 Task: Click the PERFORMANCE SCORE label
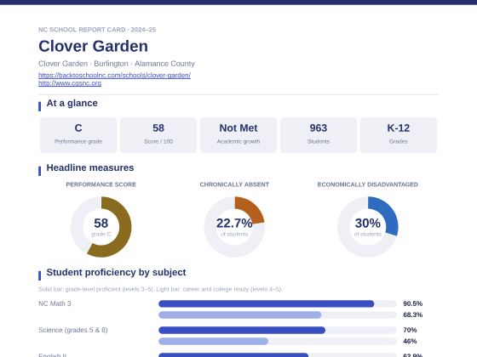(x=101, y=184)
